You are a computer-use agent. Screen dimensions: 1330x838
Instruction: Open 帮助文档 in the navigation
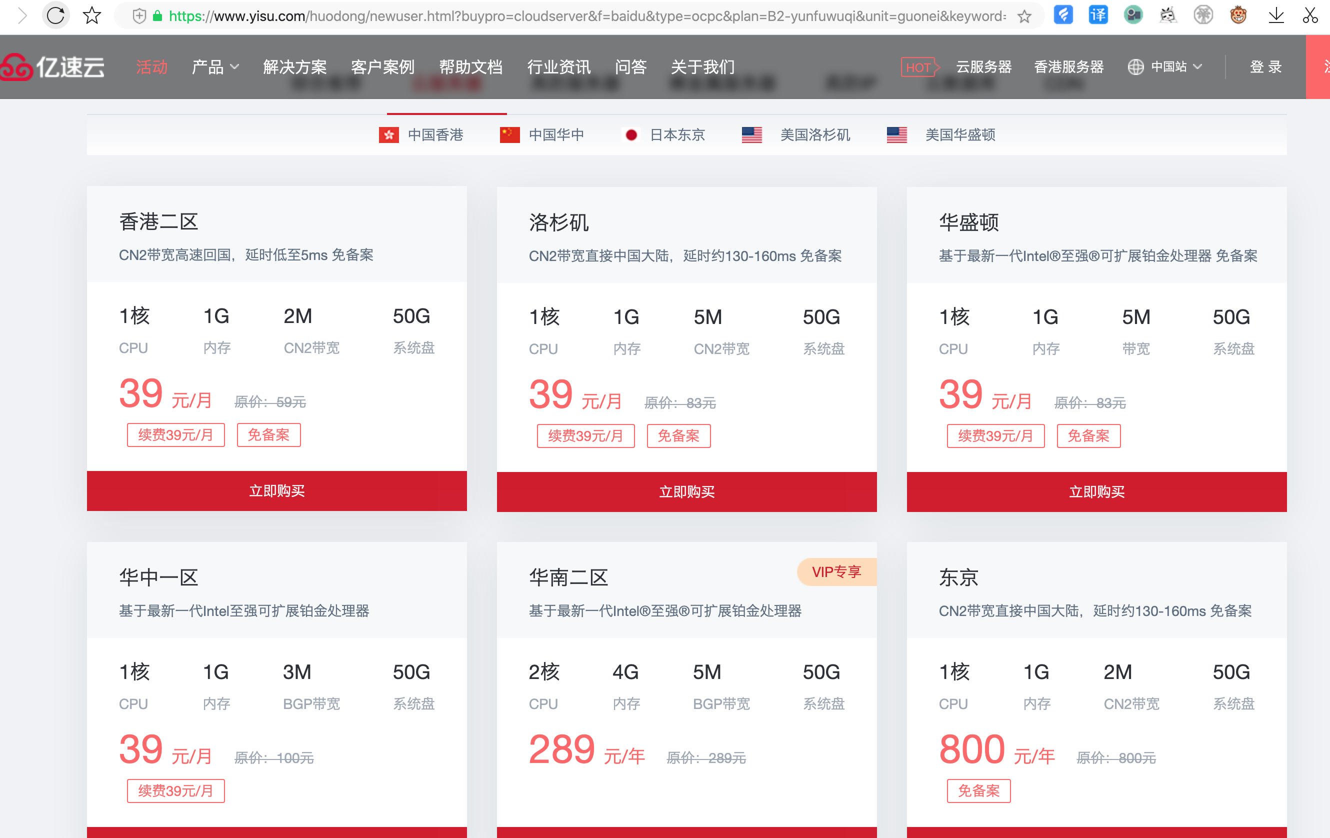point(470,67)
